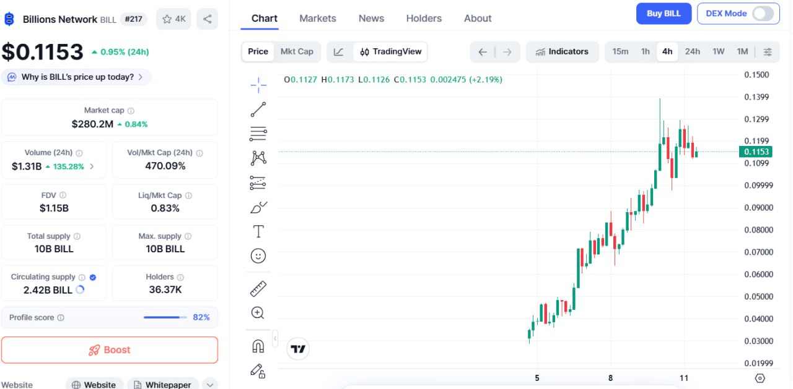793x389 pixels.
Task: Set chart interval to 24h
Action: [x=693, y=52]
